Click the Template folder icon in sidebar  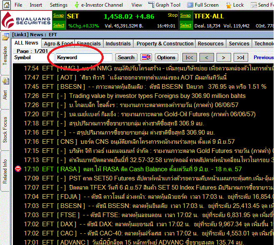(x=5, y=37)
